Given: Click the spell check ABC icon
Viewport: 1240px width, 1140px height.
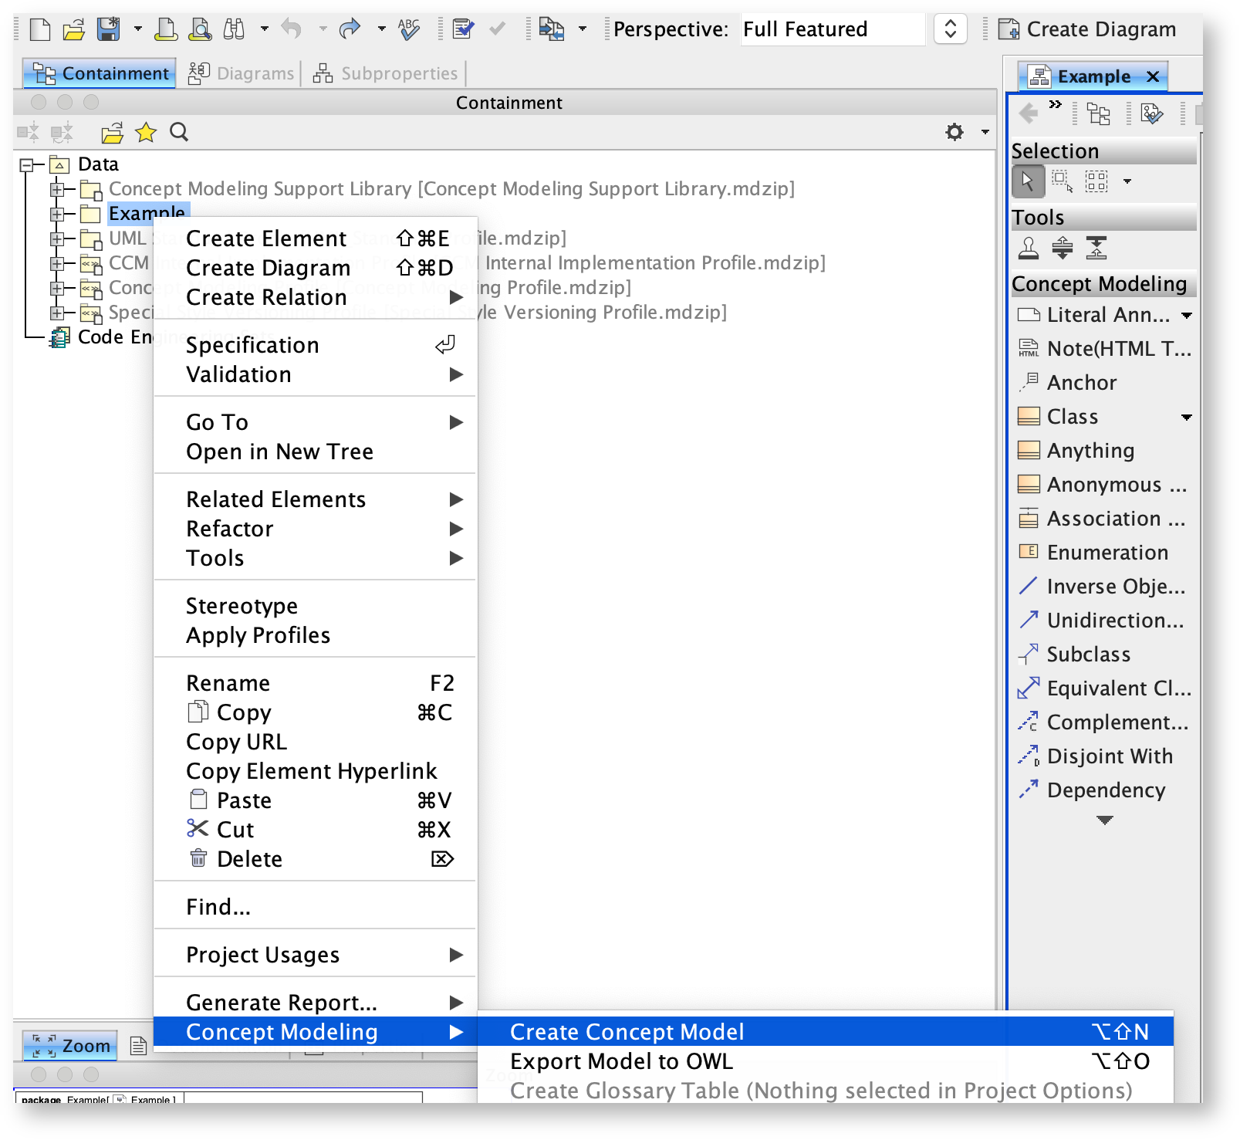Looking at the screenshot, I should click(x=409, y=30).
